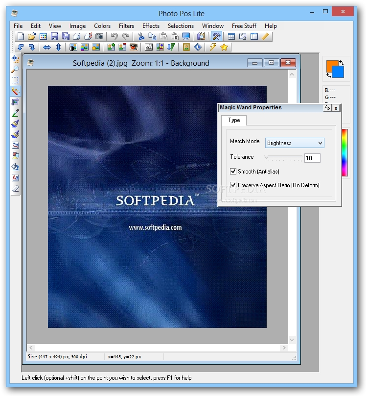
Task: Click the Tolerance value field
Action: [312, 158]
